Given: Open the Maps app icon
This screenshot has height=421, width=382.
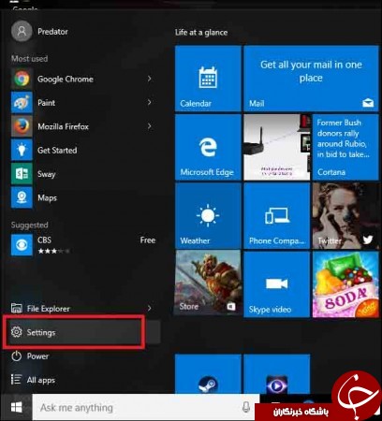Looking at the screenshot, I should click(22, 197).
